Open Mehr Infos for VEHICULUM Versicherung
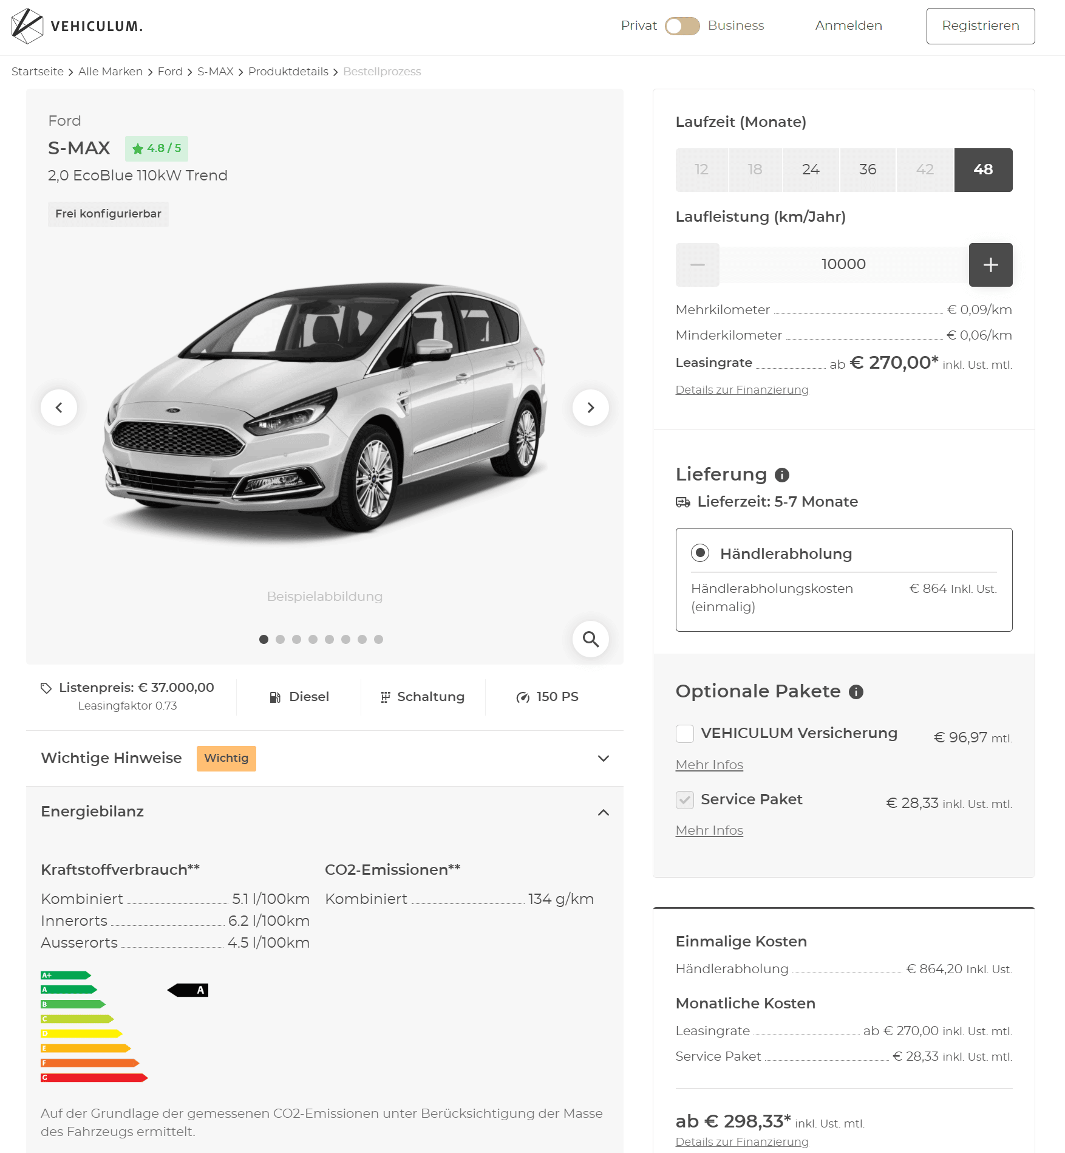This screenshot has height=1153, width=1065. pyautogui.click(x=709, y=765)
